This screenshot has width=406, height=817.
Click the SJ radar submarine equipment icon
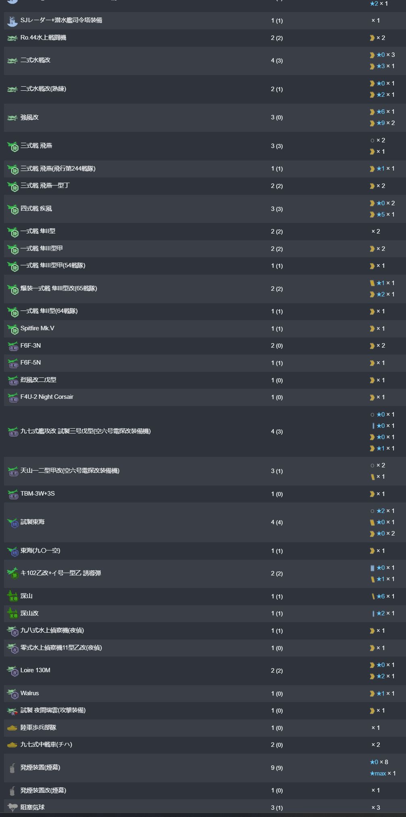(x=12, y=21)
